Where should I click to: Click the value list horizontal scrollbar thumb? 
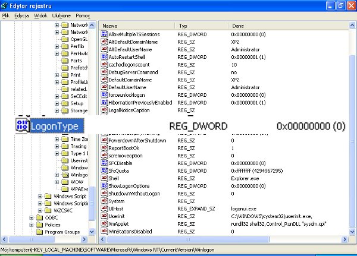(x=188, y=239)
